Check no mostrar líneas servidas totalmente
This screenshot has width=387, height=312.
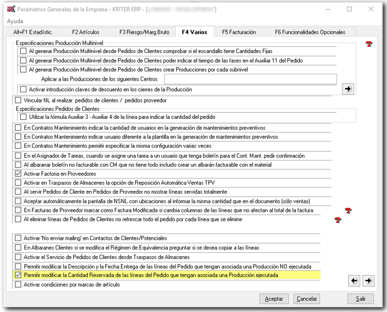(18, 191)
